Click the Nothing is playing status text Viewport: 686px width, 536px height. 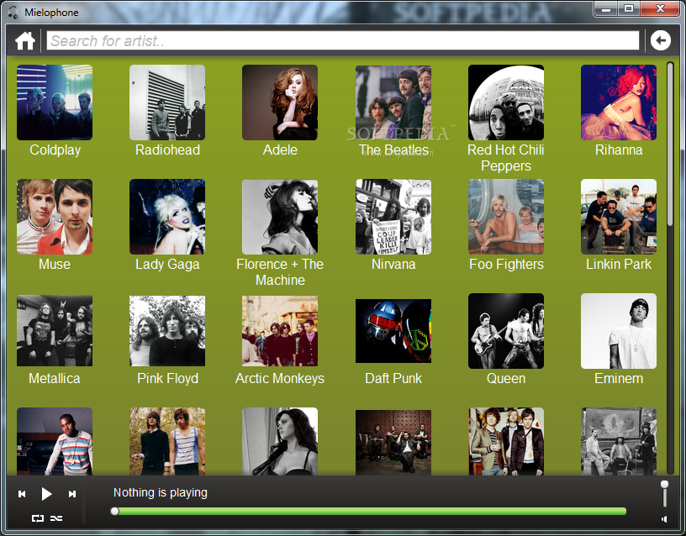(x=160, y=492)
